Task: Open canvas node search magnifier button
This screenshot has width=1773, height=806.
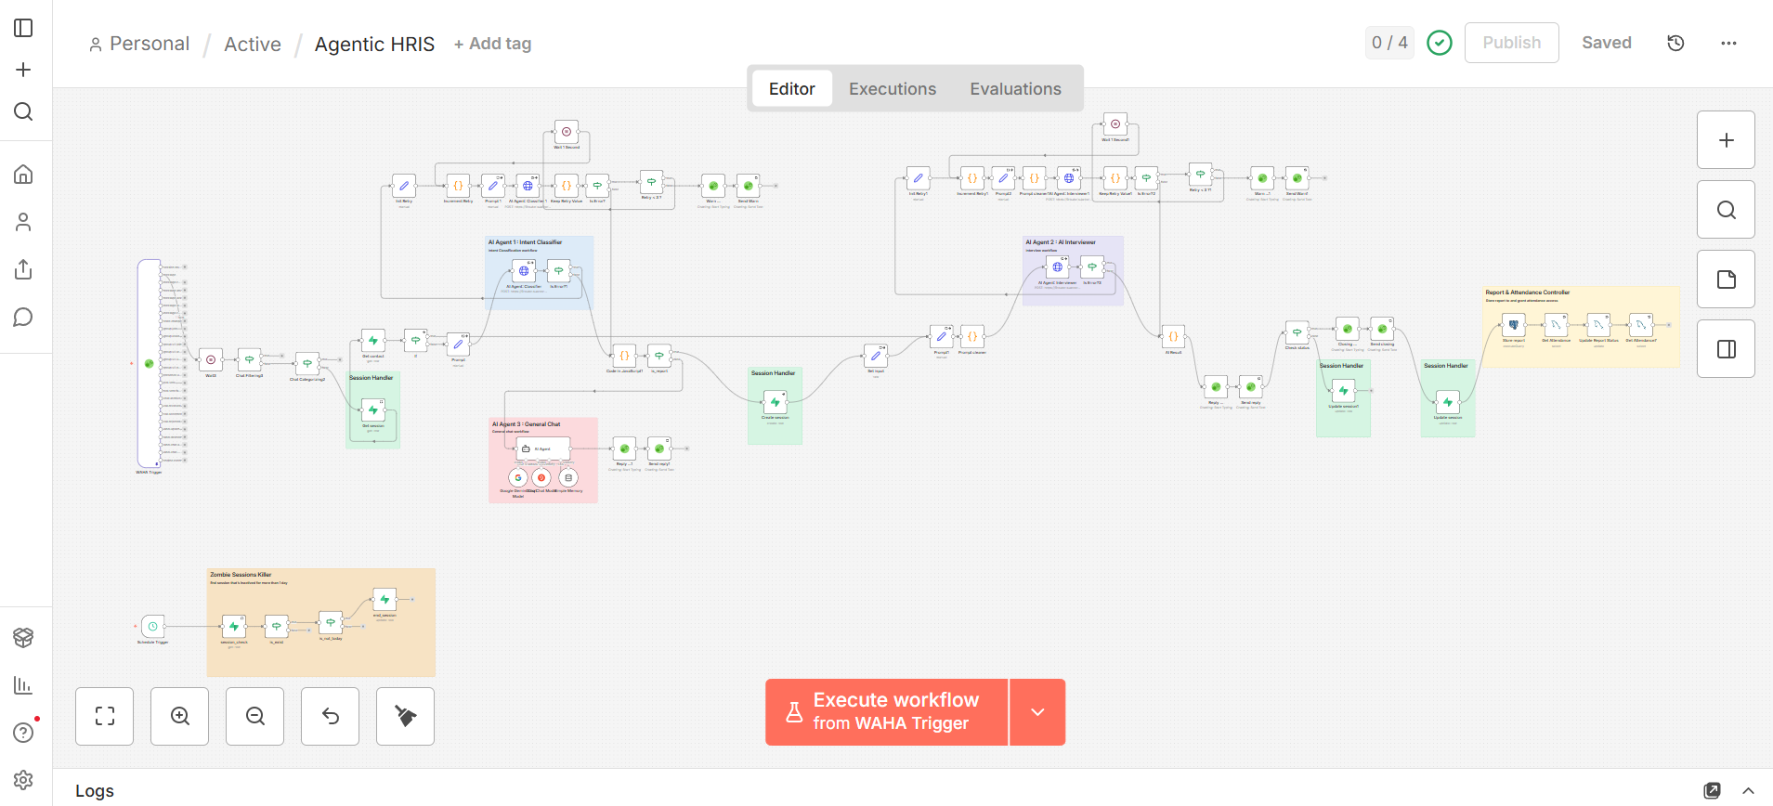Action: pos(1726,210)
